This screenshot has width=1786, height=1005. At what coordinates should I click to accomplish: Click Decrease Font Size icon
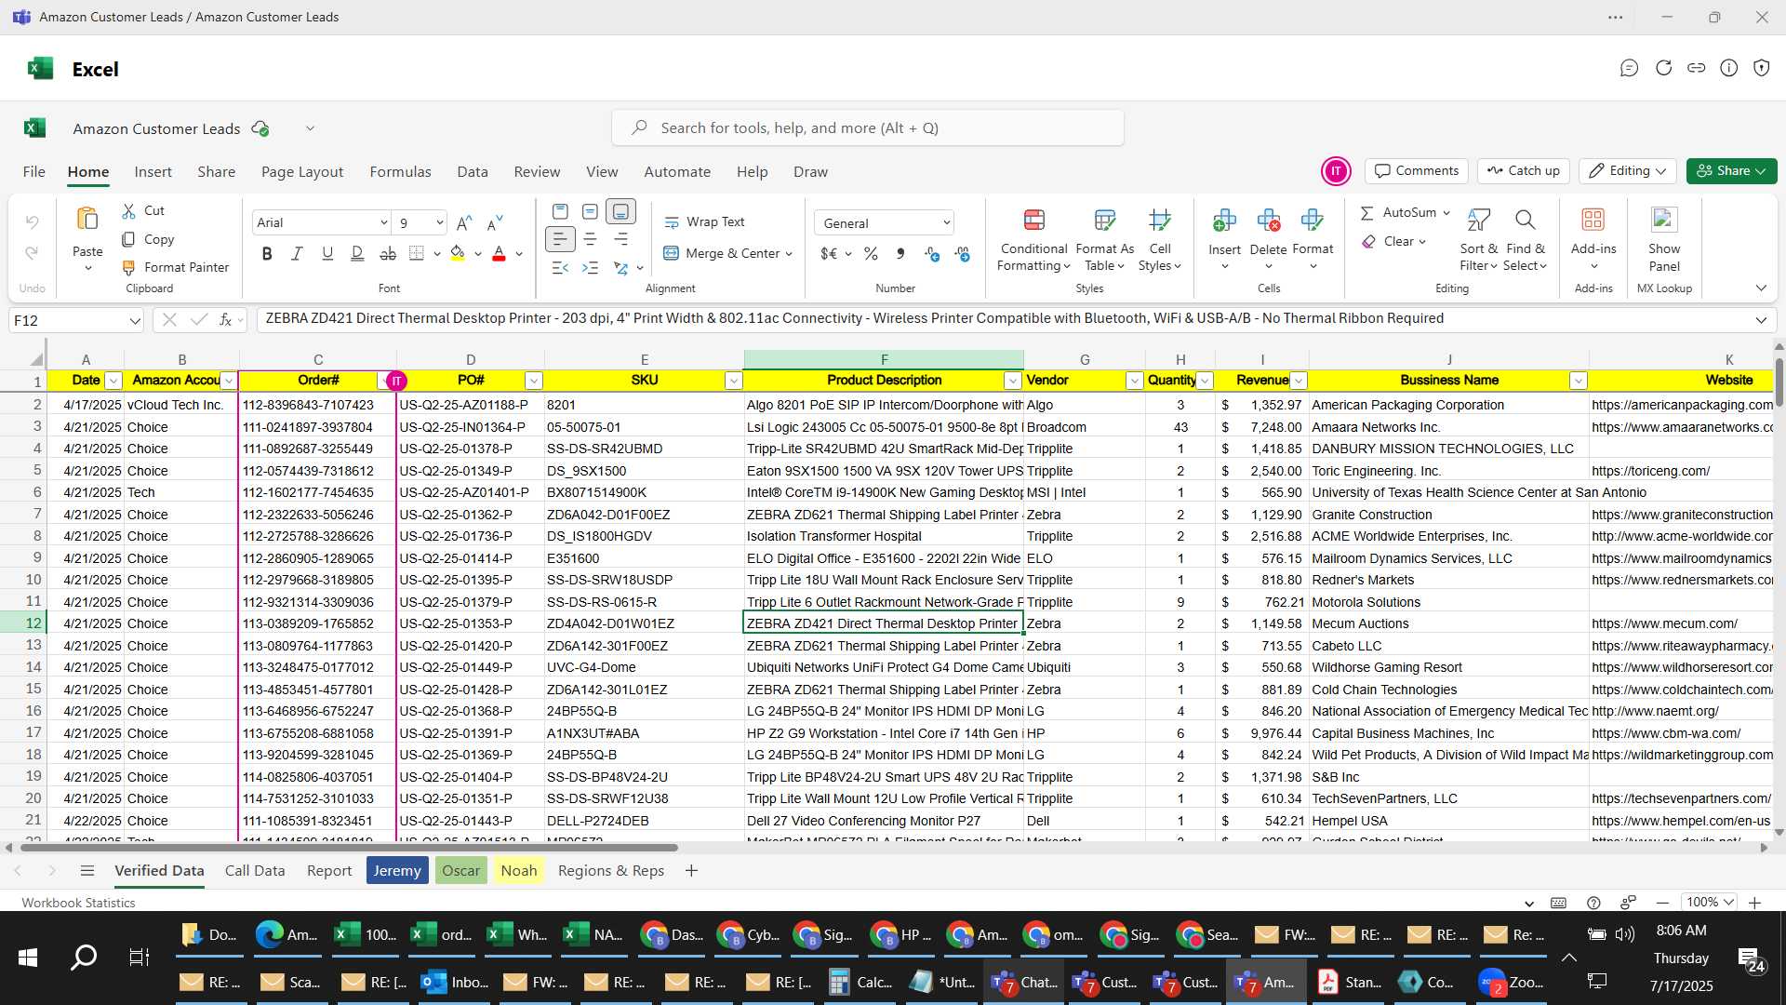pos(495,223)
